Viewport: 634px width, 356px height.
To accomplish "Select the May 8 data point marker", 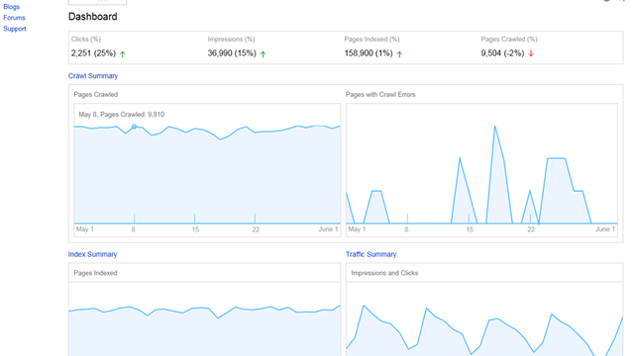I will point(134,127).
